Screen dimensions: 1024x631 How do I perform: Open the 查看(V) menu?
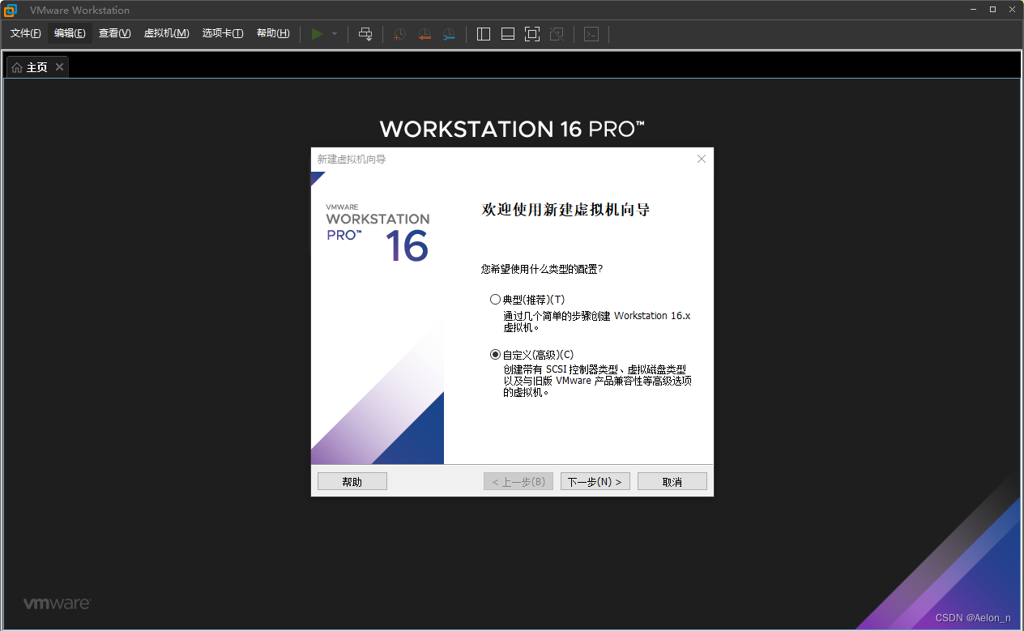(114, 33)
